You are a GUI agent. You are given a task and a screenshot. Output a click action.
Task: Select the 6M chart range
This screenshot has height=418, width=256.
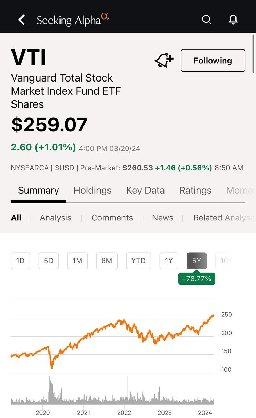[x=107, y=261]
